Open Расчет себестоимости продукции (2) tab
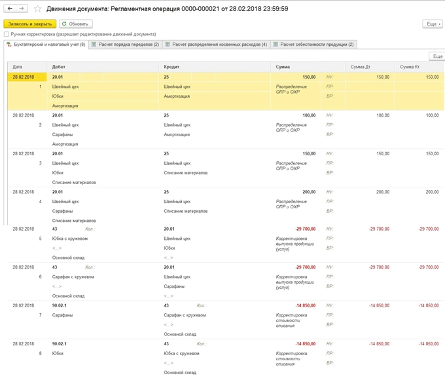This screenshot has height=380, width=445. [x=313, y=45]
